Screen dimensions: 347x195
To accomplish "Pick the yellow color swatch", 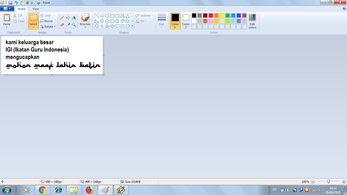I will 222,15.
